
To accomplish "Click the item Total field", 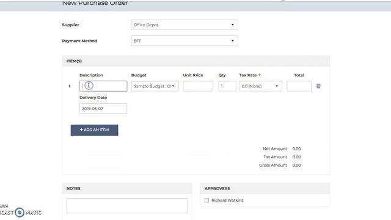I will pyautogui.click(x=299, y=86).
